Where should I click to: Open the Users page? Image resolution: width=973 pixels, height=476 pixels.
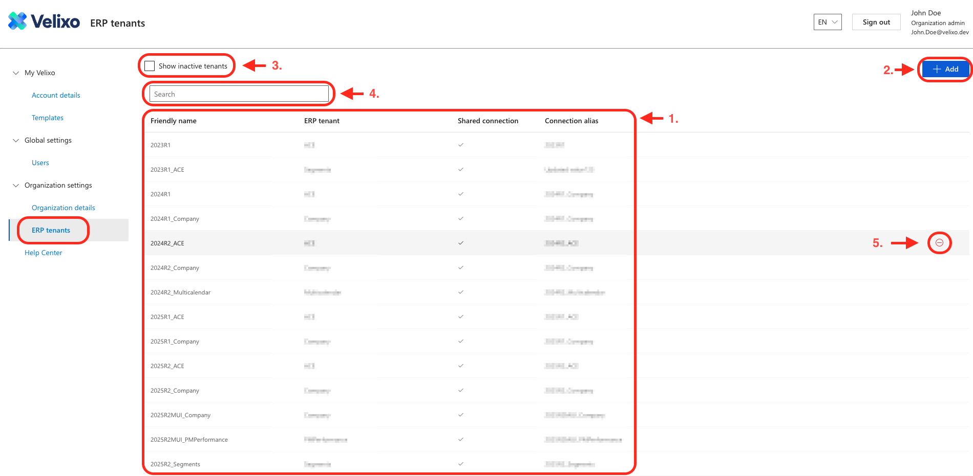[x=40, y=163]
